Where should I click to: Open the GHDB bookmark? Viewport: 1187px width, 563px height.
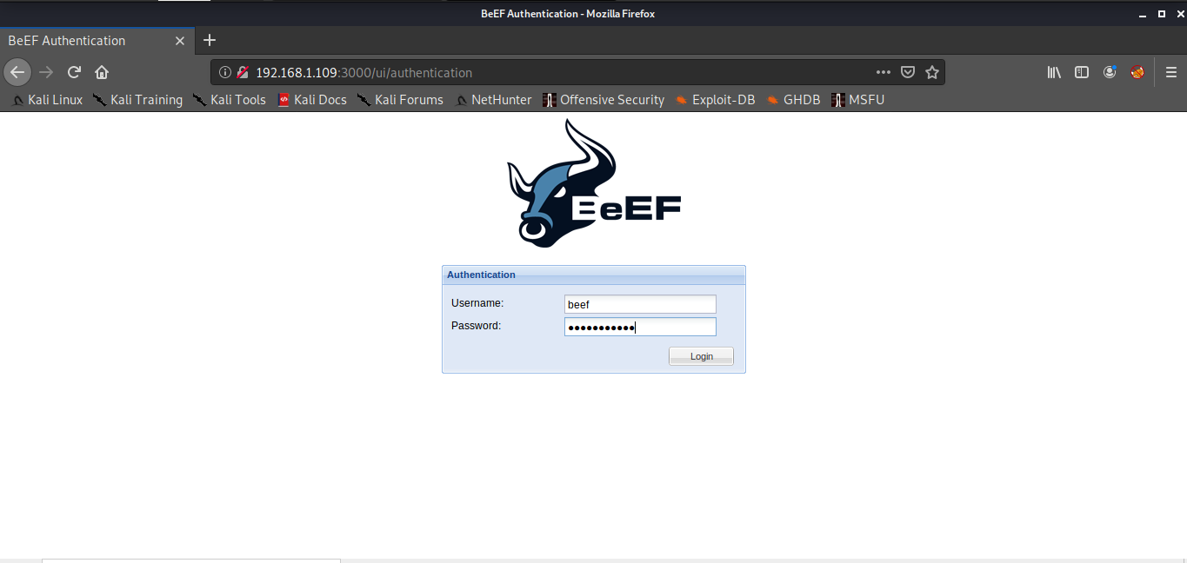[x=793, y=100]
